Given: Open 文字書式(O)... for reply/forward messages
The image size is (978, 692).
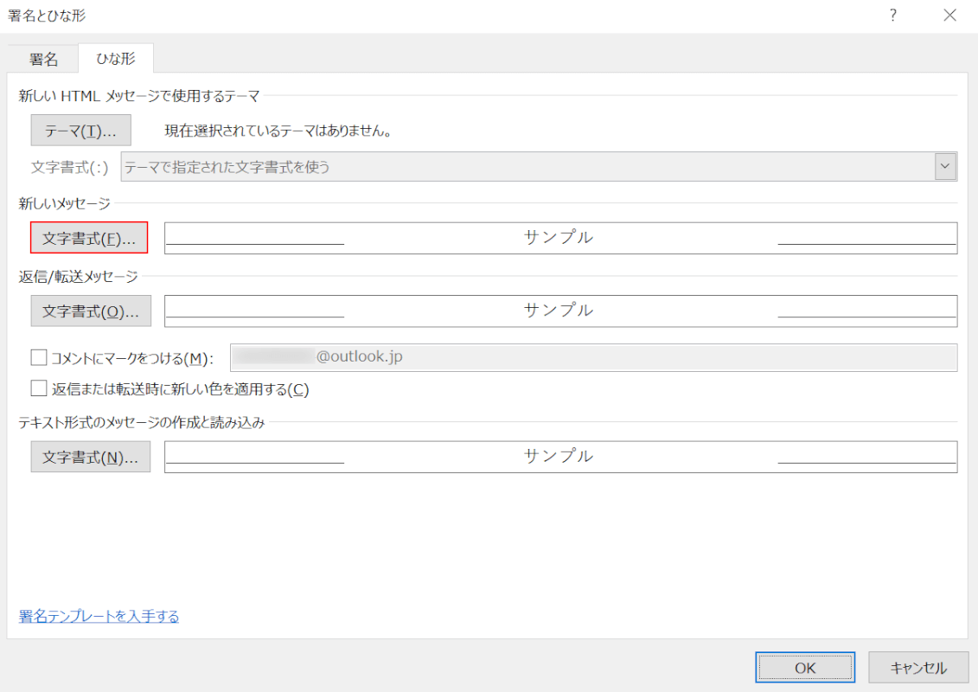Looking at the screenshot, I should pos(91,311).
